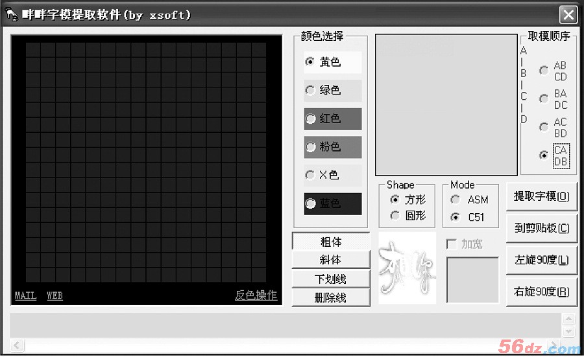Click the 删除线 strikethrough button
This screenshot has width=584, height=357.
point(331,297)
